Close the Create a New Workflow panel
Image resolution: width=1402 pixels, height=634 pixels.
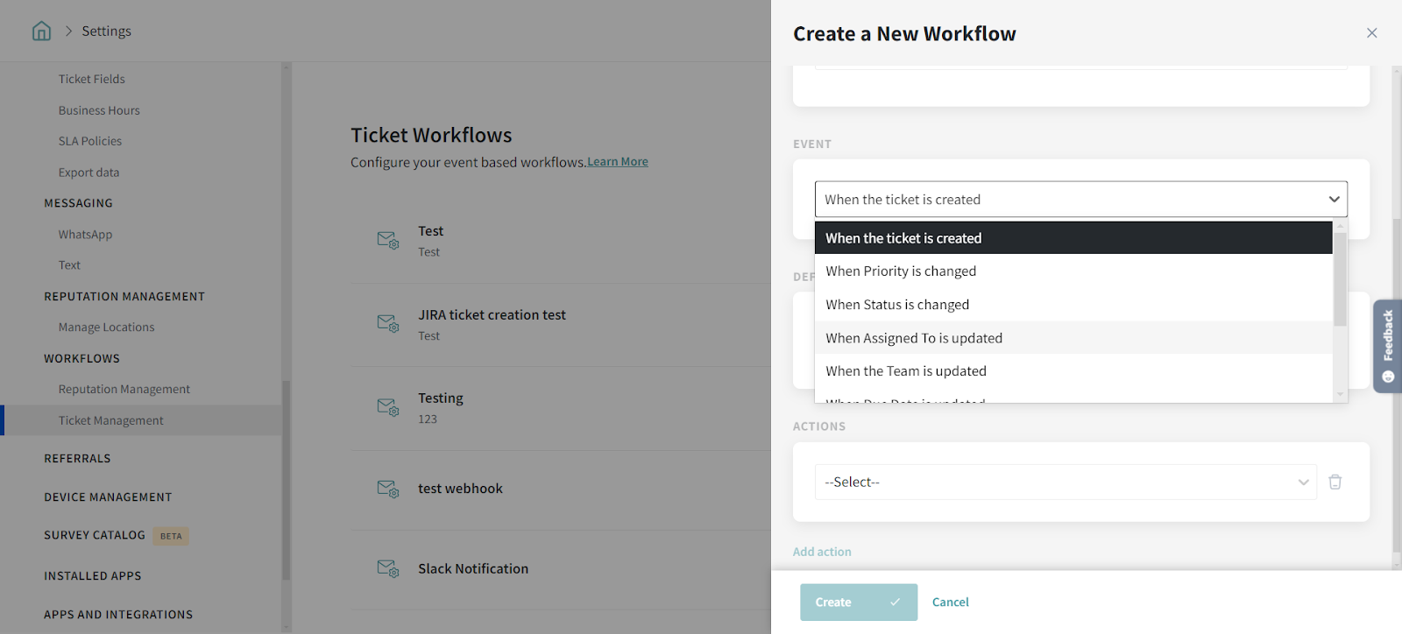point(1371,33)
